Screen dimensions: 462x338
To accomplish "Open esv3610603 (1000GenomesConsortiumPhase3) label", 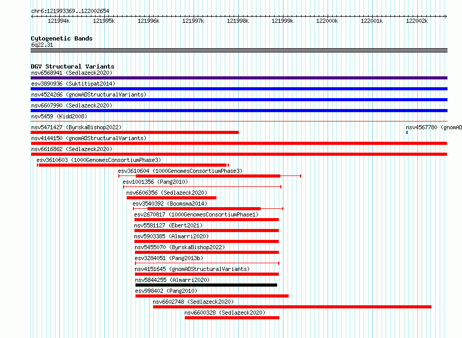I will click(x=99, y=160).
